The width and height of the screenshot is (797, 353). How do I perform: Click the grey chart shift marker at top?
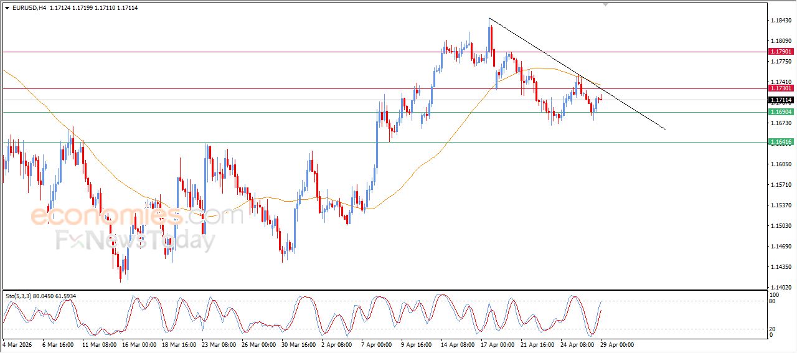[606, 5]
